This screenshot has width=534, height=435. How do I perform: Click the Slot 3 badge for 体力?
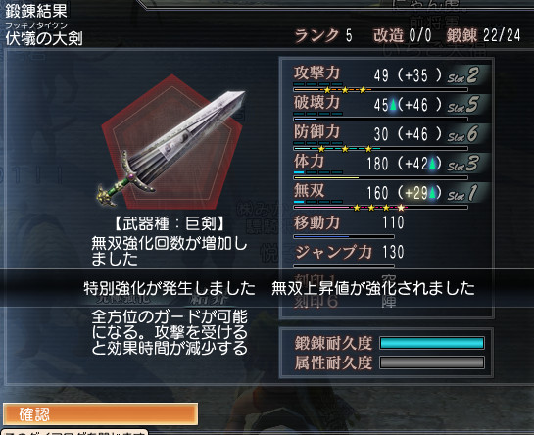[463, 164]
